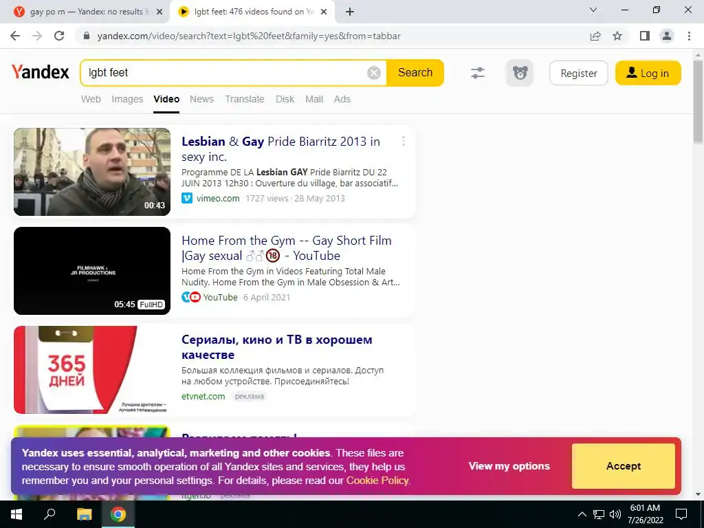Open the Chrome three-dot menu
The image size is (704, 528).
click(x=689, y=36)
